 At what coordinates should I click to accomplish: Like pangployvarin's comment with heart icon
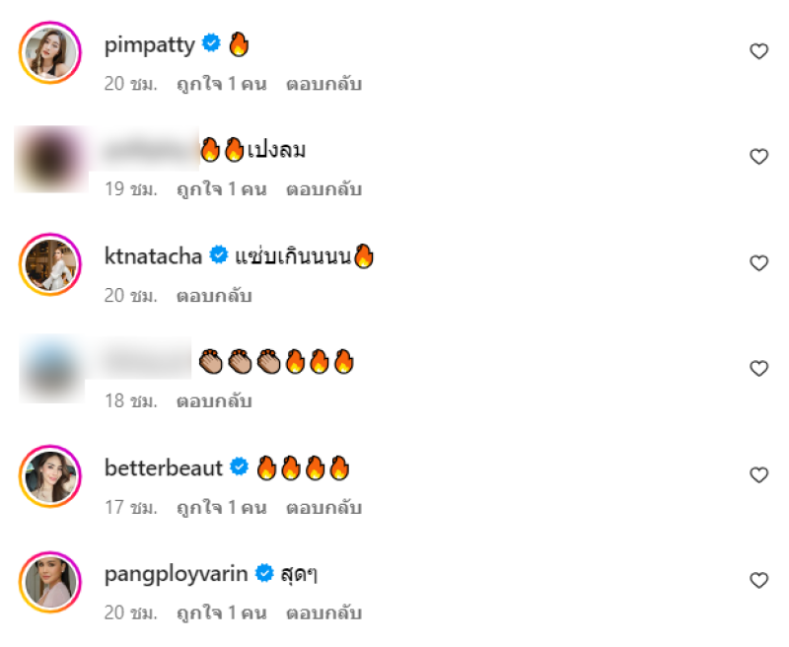pos(758,581)
